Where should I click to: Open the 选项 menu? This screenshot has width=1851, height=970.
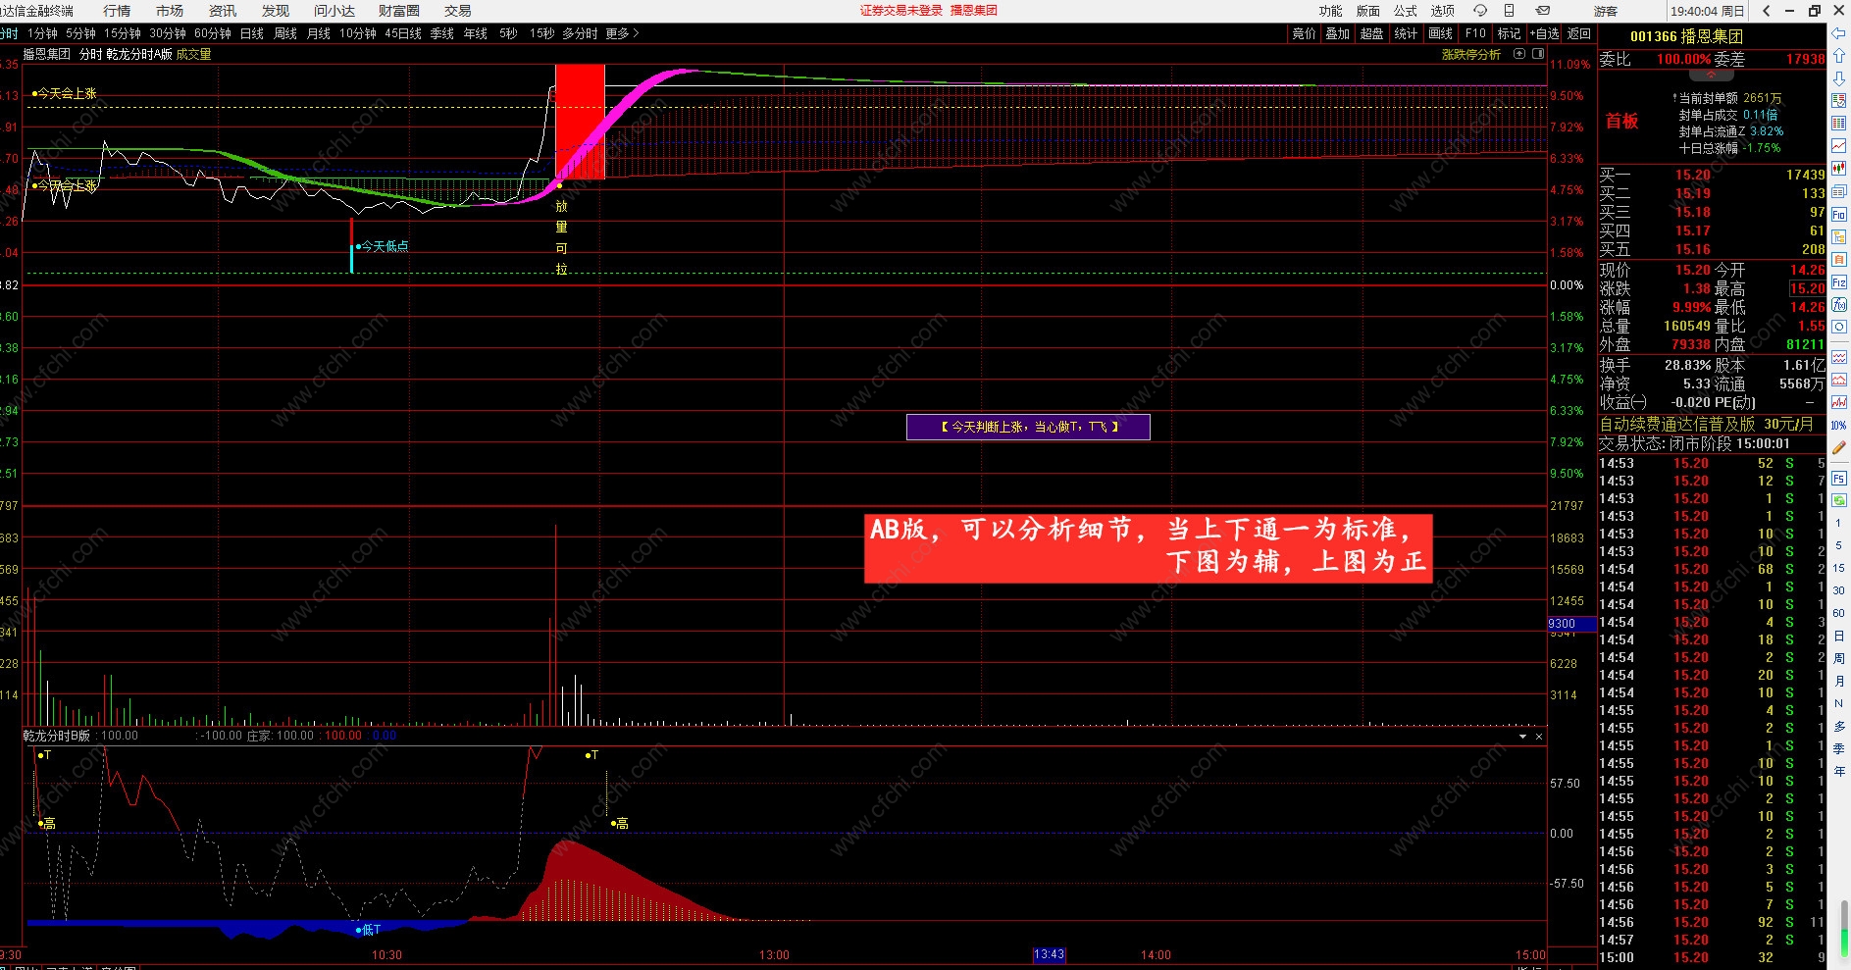click(x=1443, y=11)
